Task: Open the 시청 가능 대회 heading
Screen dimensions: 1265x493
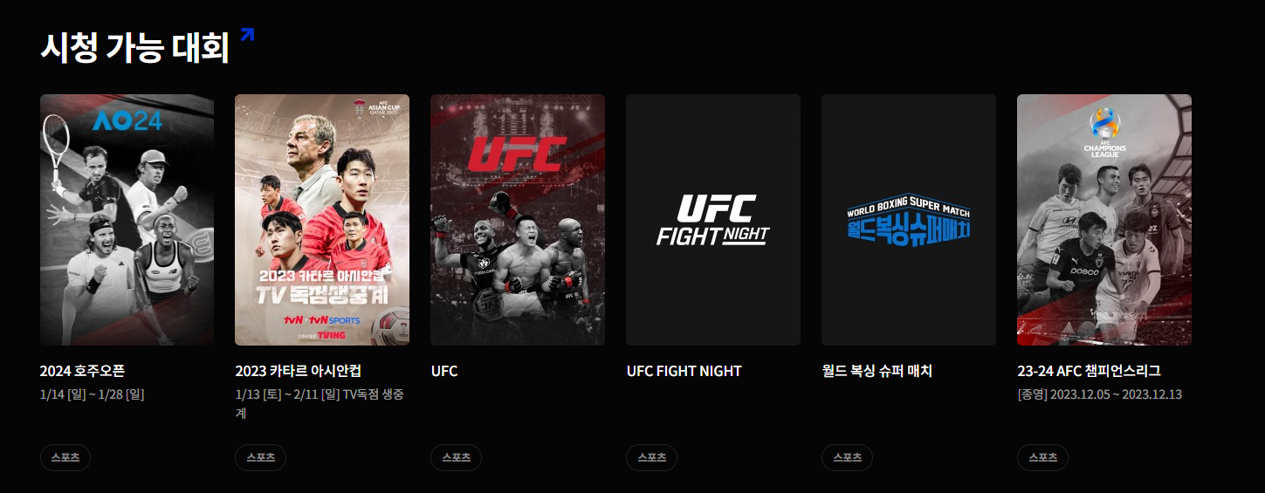Action: click(x=134, y=47)
